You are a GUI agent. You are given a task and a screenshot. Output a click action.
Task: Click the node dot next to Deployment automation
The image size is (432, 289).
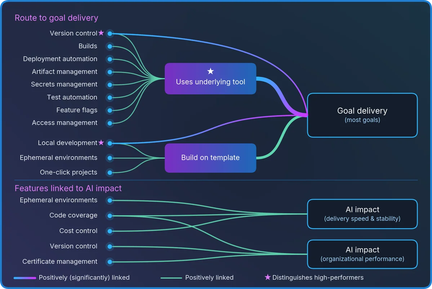pyautogui.click(x=110, y=59)
